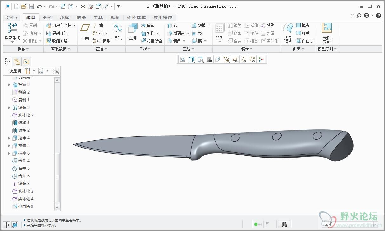Screen dimensions: 385x231
Task: Select the 边界混合 boundary blend tool
Action: 288,33
